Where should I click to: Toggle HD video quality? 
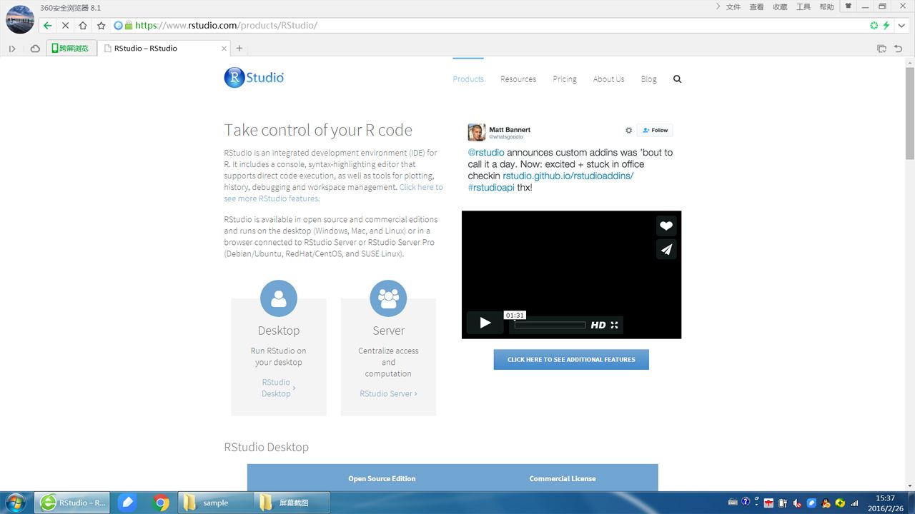tap(598, 325)
